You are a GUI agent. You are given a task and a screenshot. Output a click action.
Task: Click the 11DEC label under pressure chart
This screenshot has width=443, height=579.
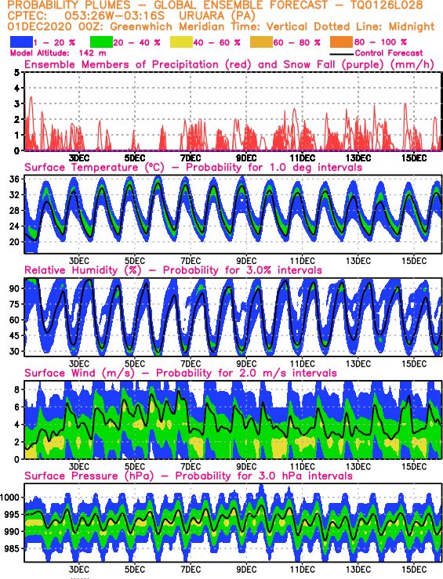tap(302, 570)
